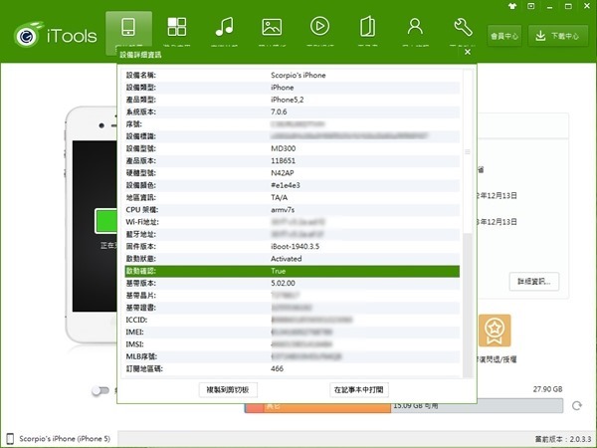Click the iTools logo
This screenshot has width=597, height=448.
[x=55, y=35]
